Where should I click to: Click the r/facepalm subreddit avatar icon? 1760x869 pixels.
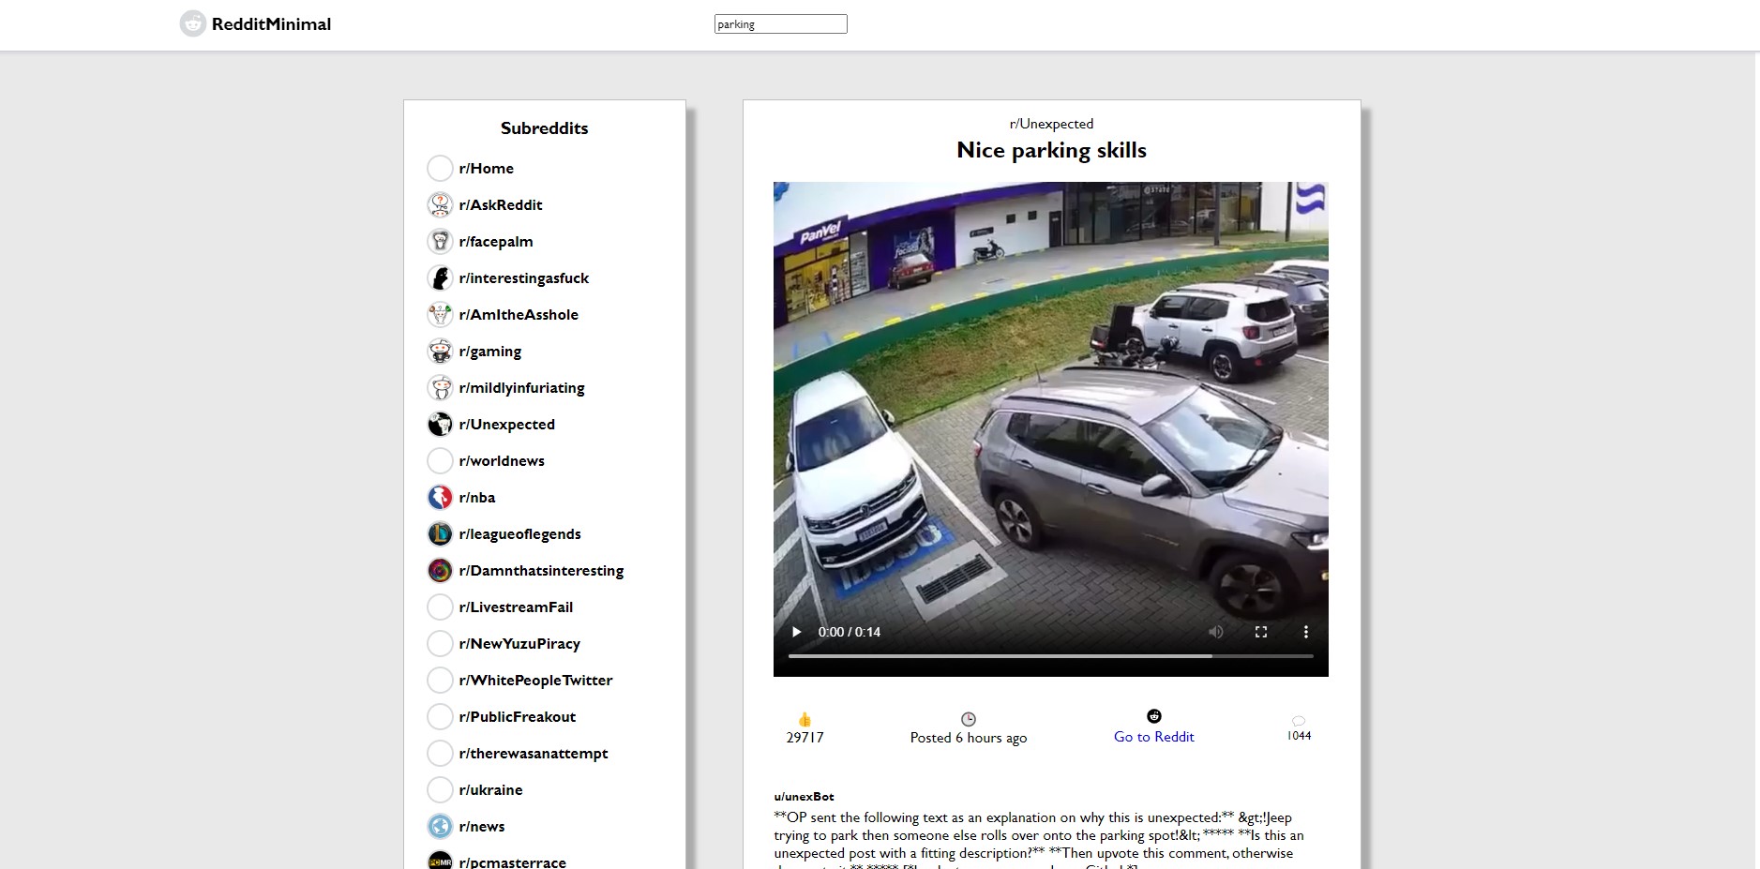point(440,242)
